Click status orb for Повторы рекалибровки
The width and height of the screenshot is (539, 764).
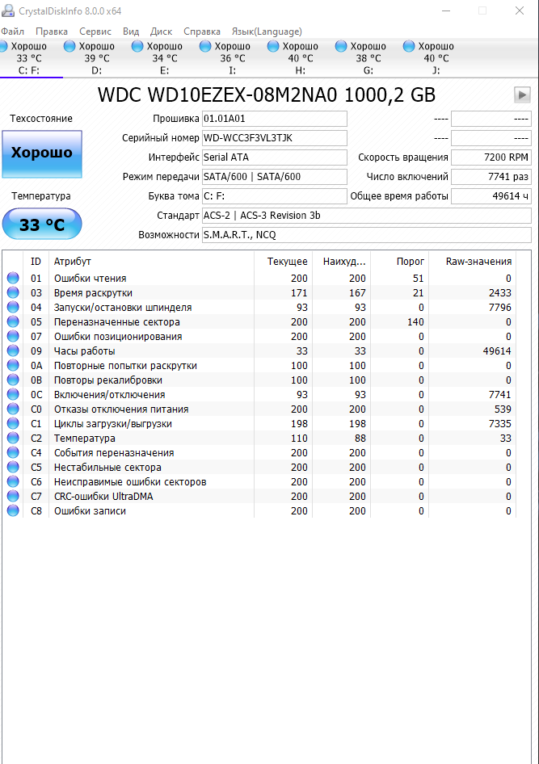coord(13,380)
